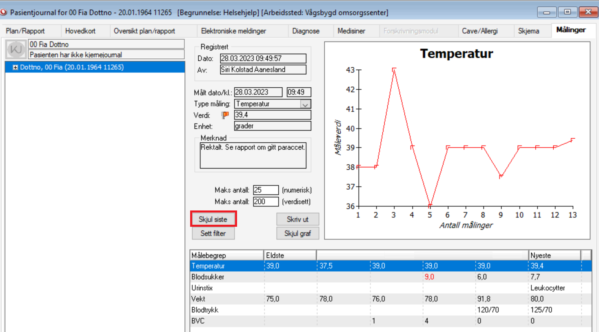This screenshot has height=332, width=599.
Task: Click the orange flag icon beside Verdi
Action: coord(225,115)
